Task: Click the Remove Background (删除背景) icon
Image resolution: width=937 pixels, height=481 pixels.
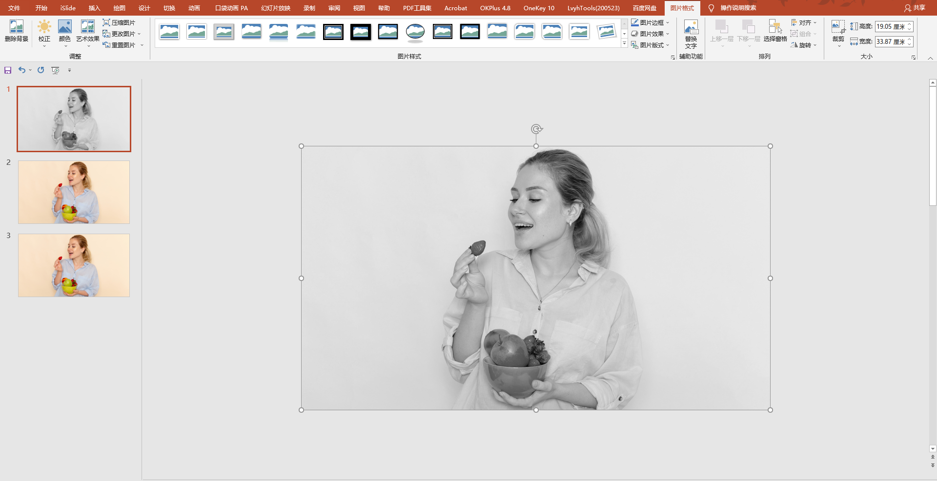Action: [x=16, y=26]
